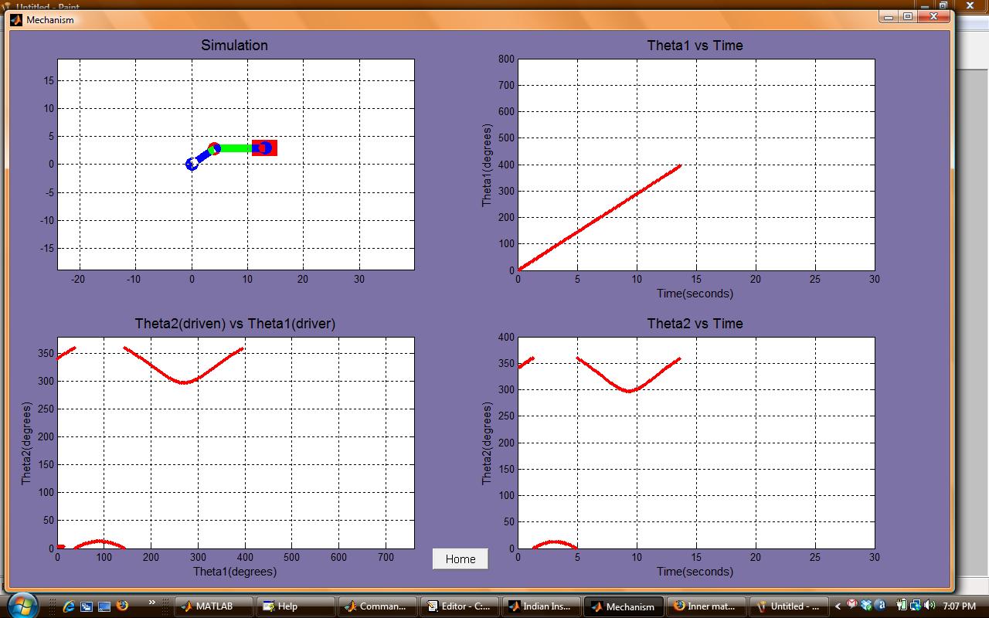The height and width of the screenshot is (618, 989).
Task: Click 'Time(seconds)' label under Theta1 plot
Action: tap(695, 294)
